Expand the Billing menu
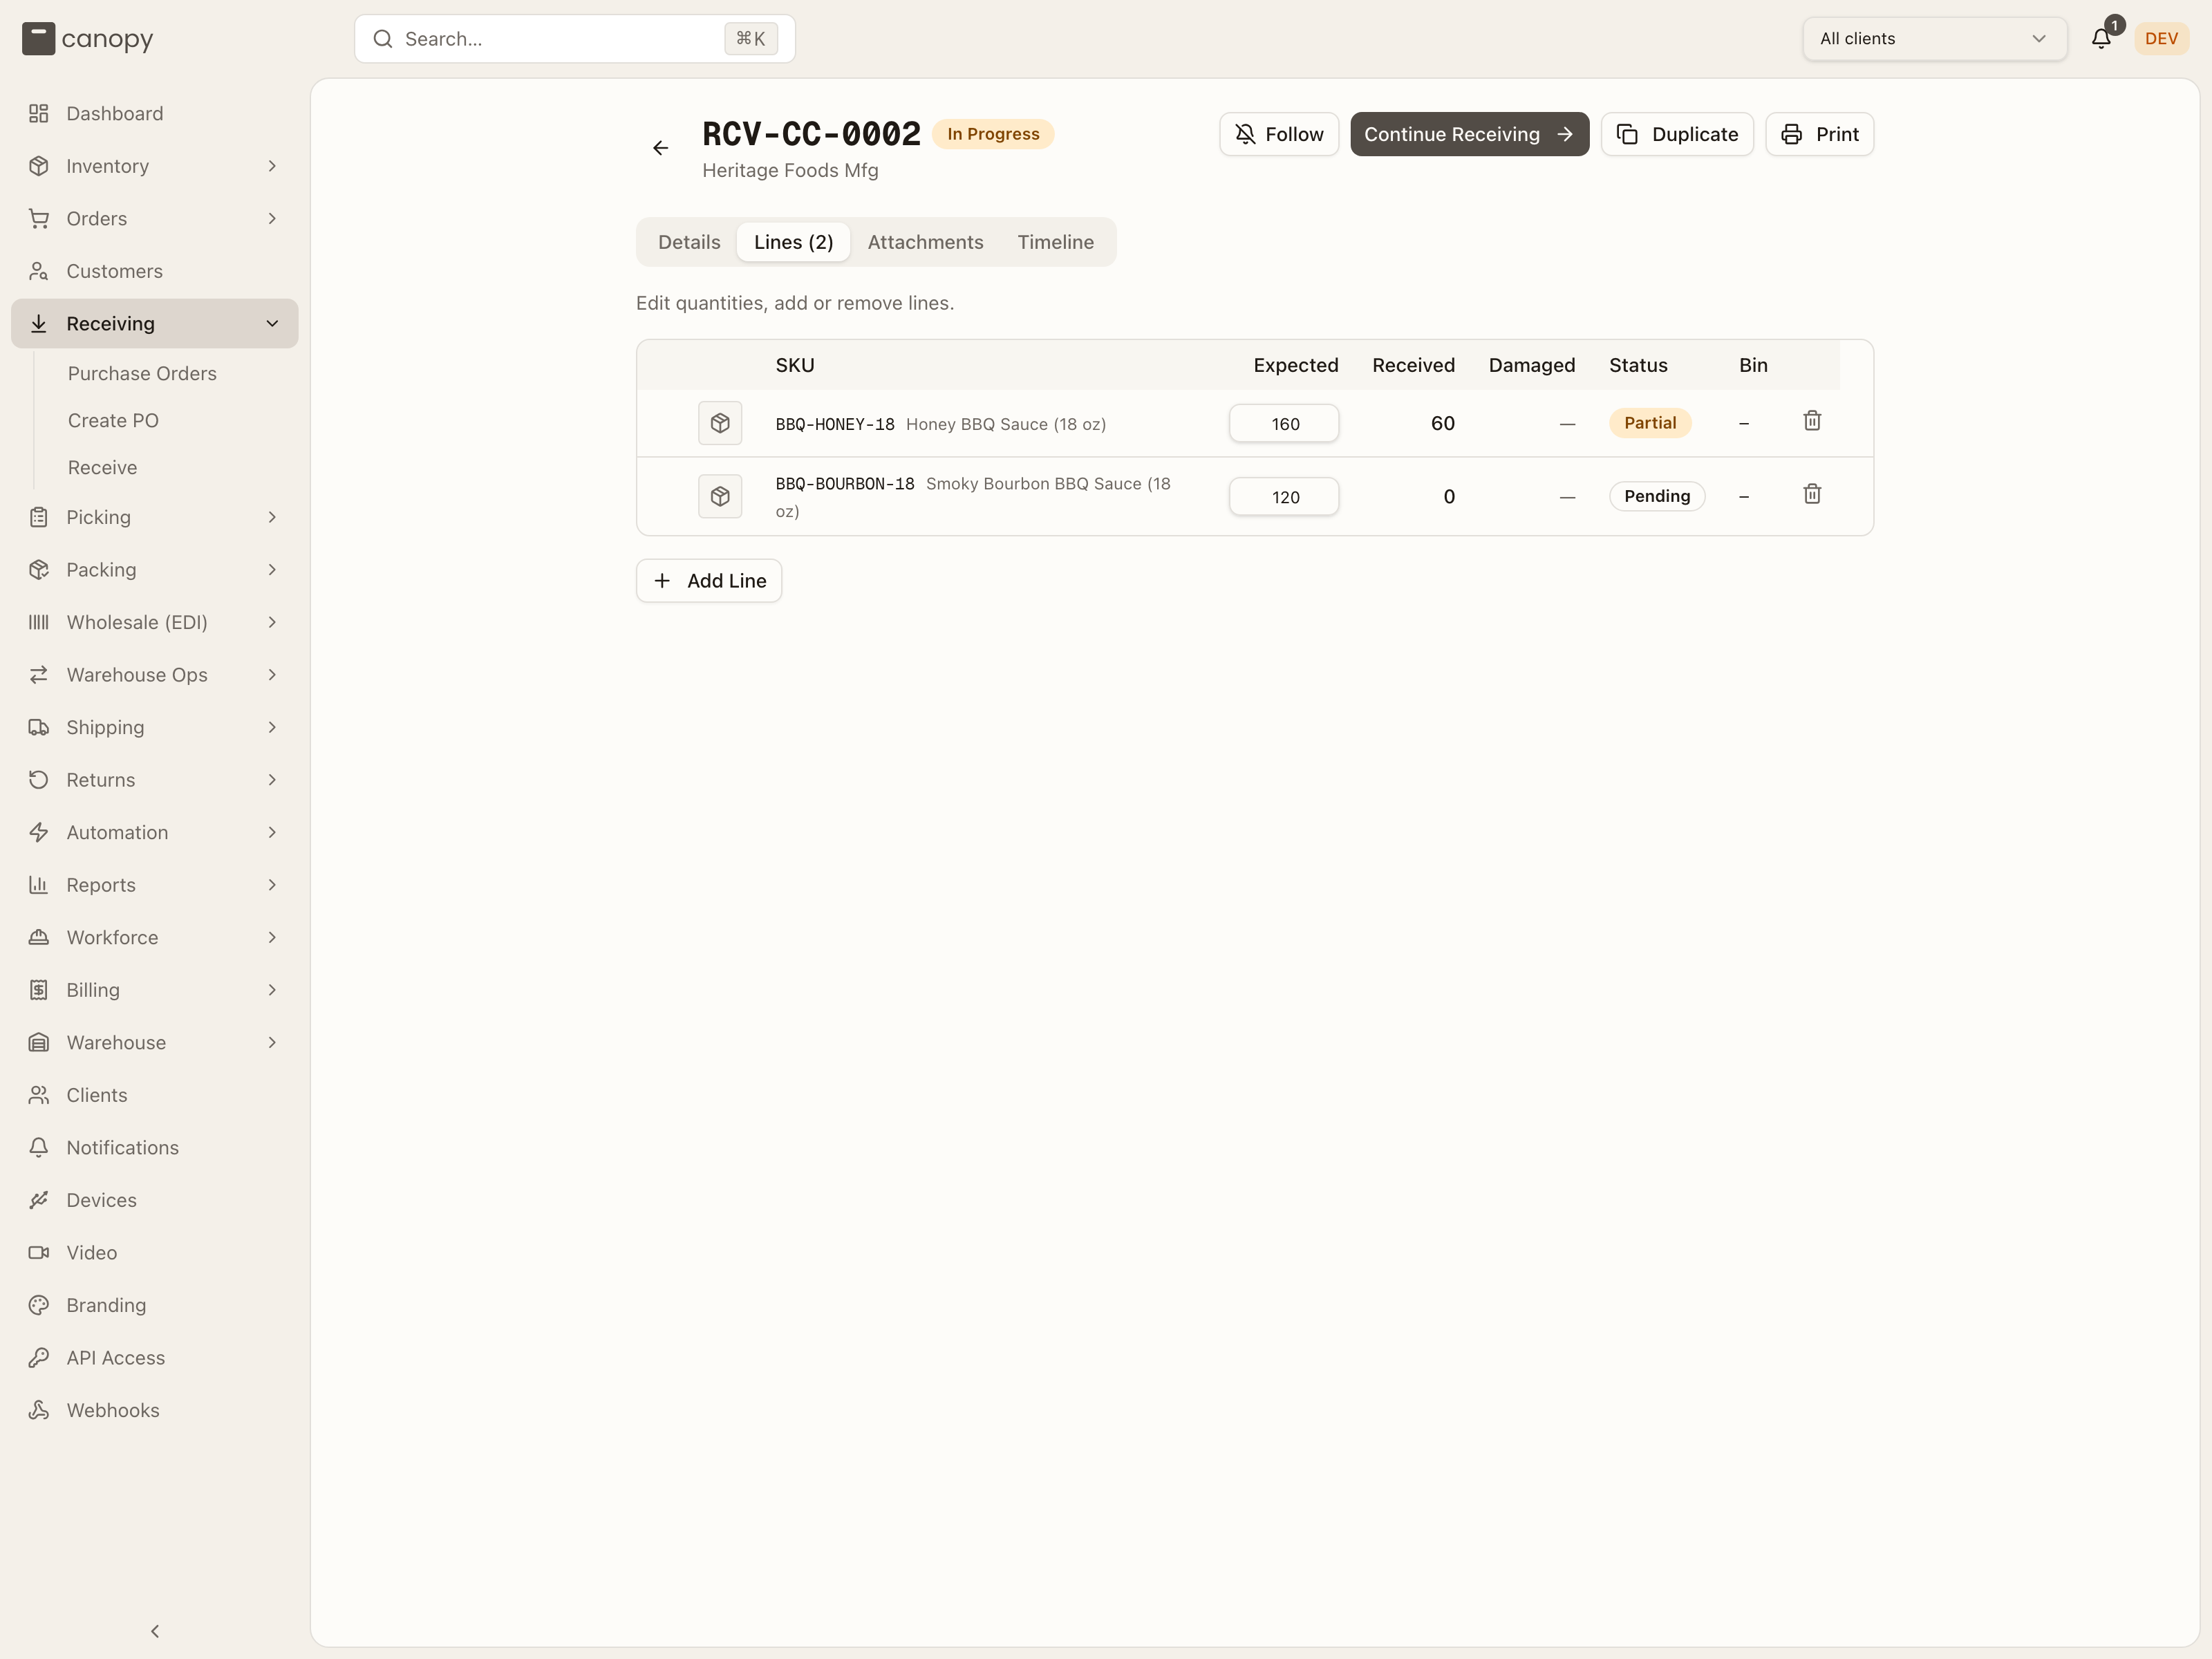 click(x=155, y=990)
